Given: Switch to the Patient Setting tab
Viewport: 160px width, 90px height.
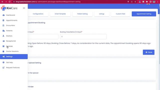Looking at the screenshot, I should coord(82,14).
